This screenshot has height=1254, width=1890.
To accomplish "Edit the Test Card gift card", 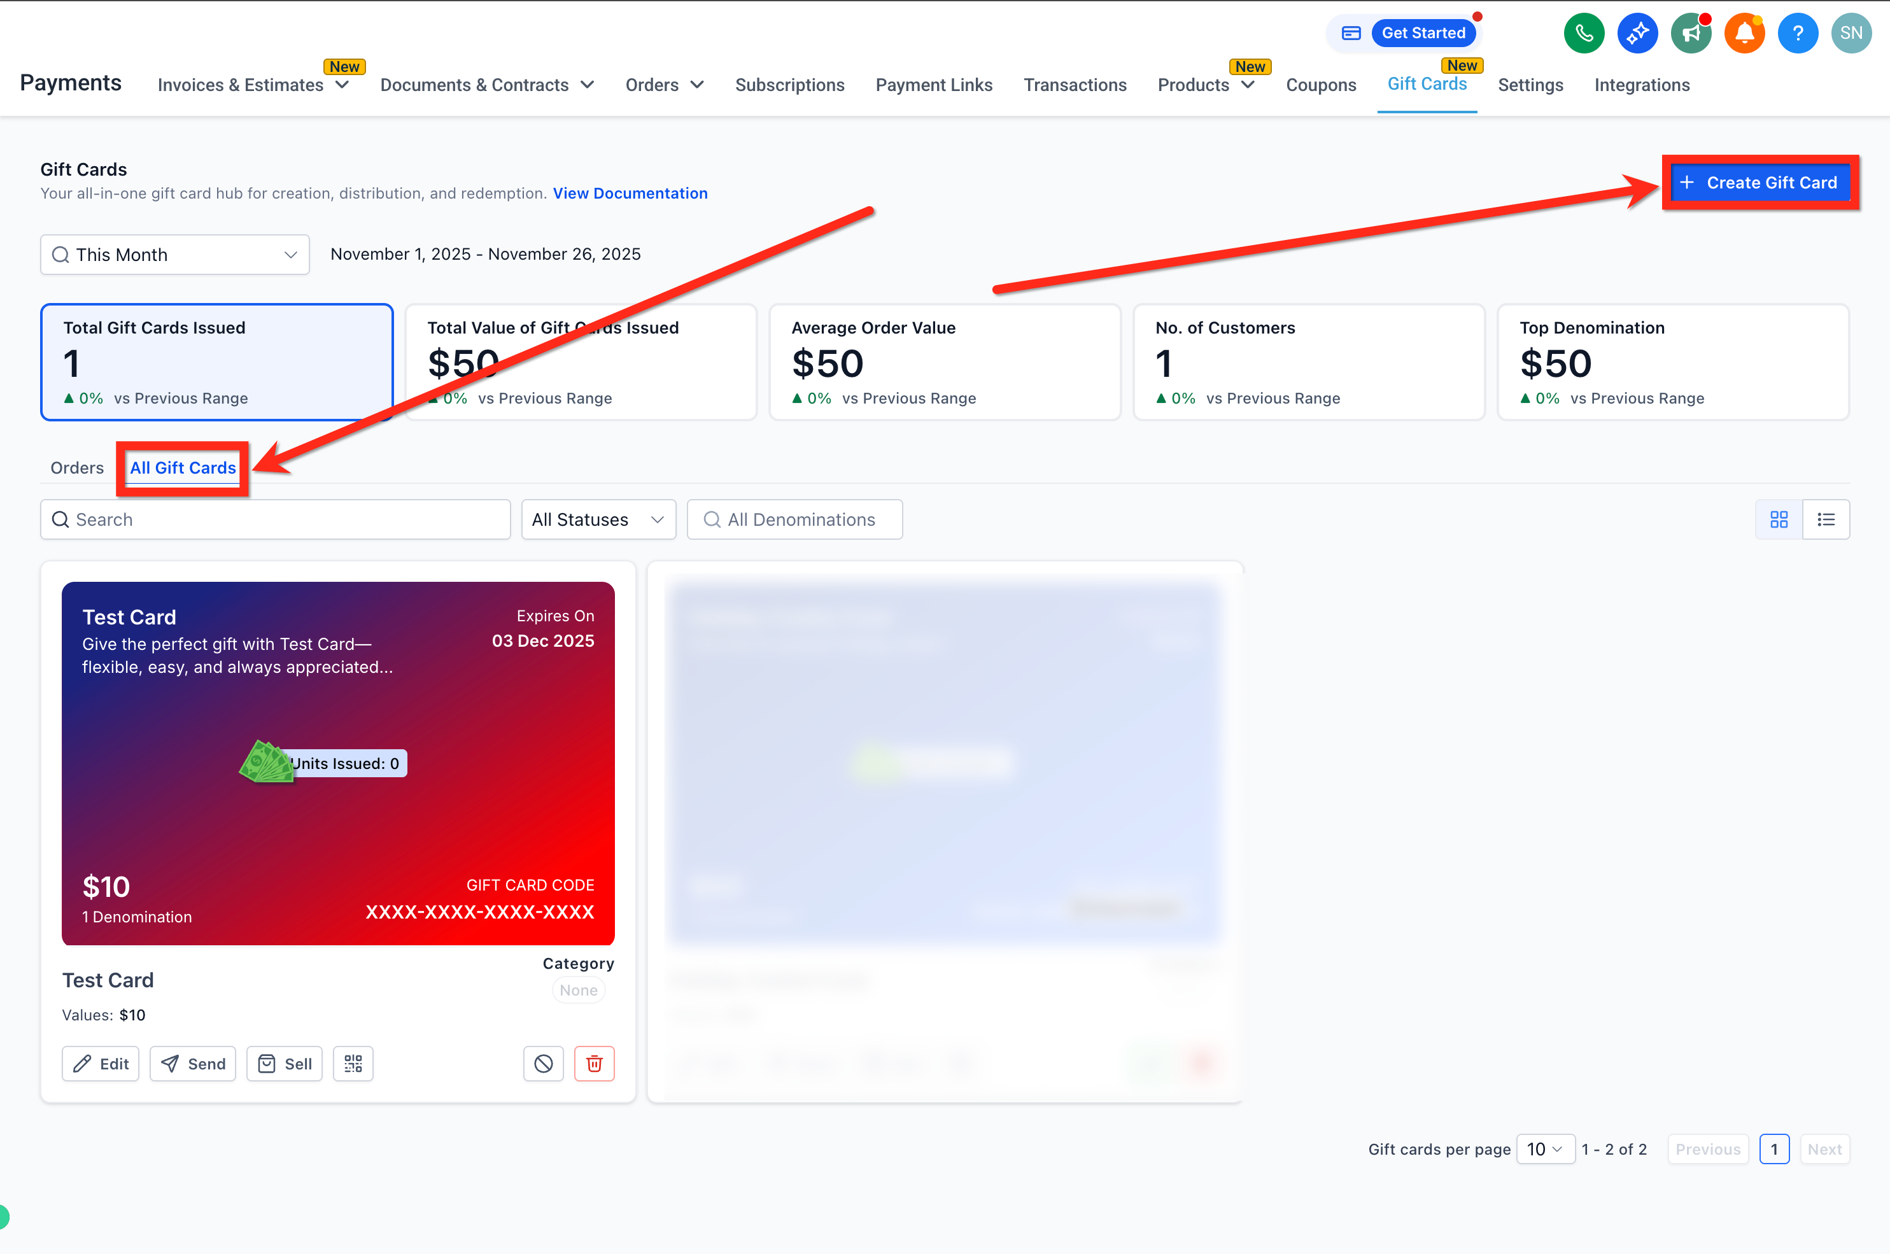I will click(x=101, y=1064).
